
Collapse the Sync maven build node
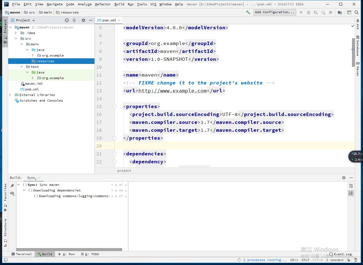[x=19, y=185]
